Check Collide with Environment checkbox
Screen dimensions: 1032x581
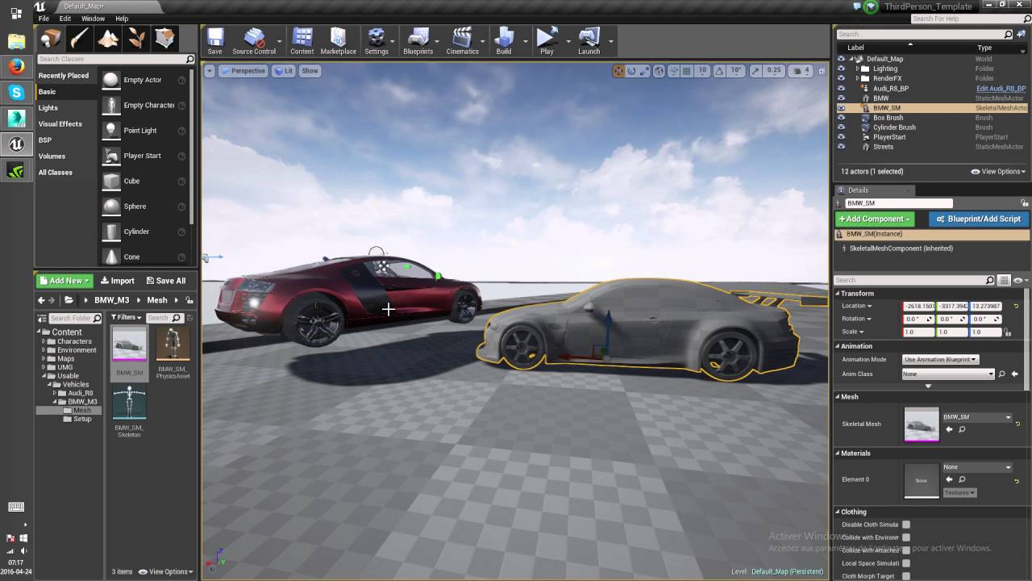(906, 537)
